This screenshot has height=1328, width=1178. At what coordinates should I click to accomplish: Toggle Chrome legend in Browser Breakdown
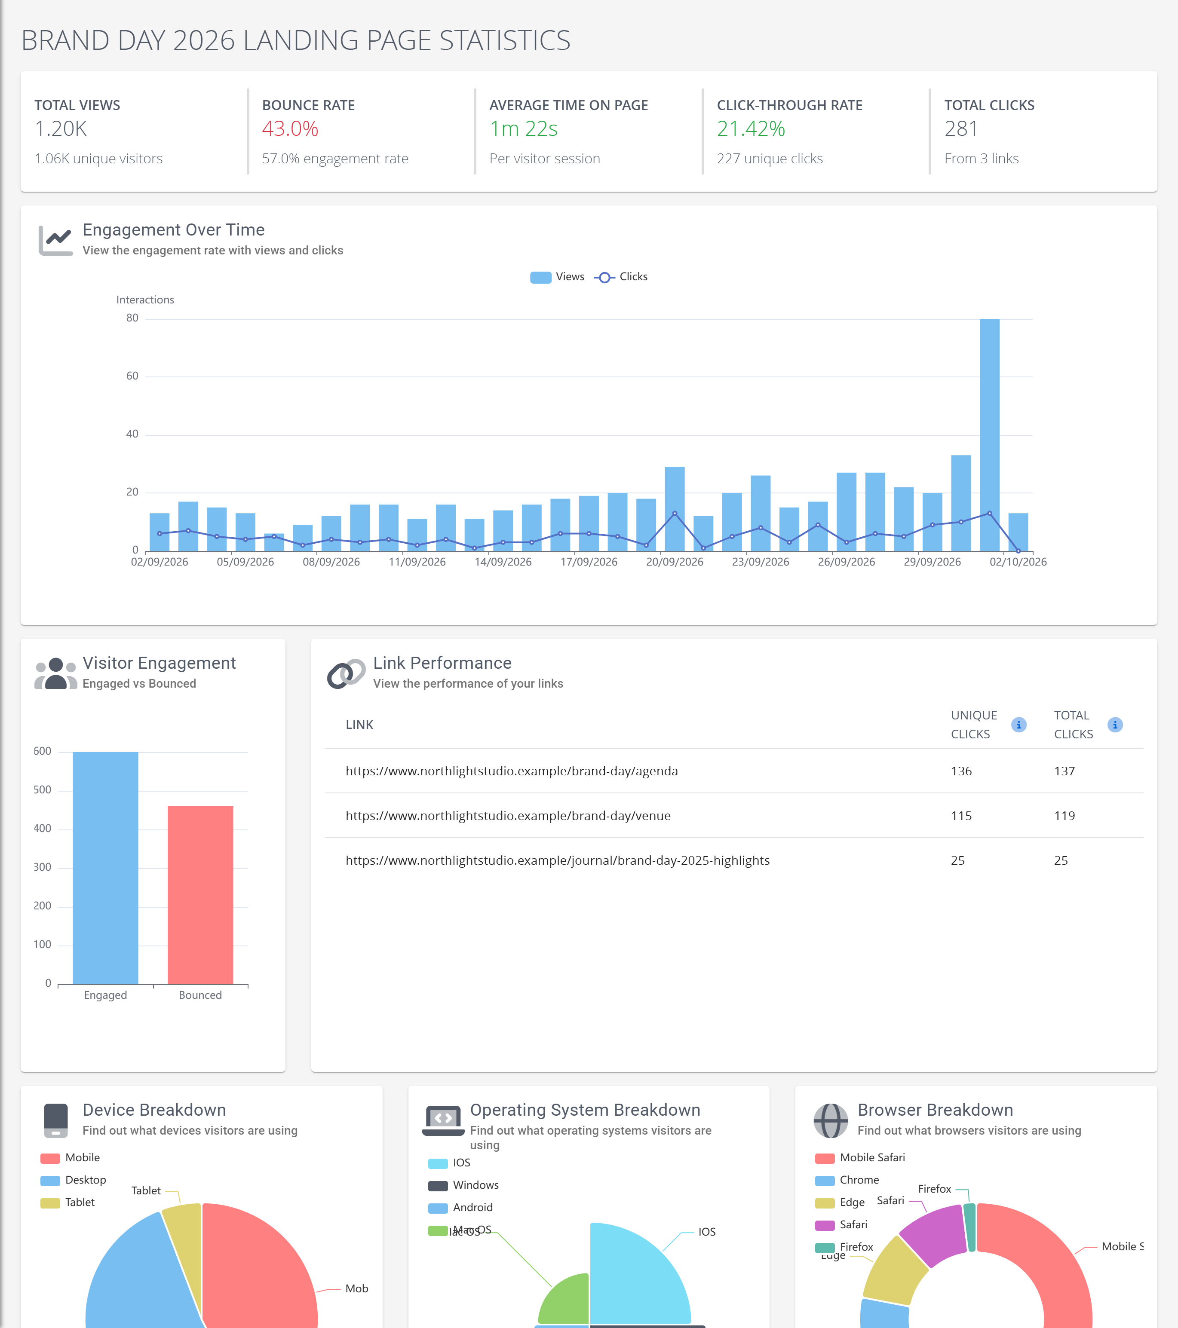(x=847, y=1180)
